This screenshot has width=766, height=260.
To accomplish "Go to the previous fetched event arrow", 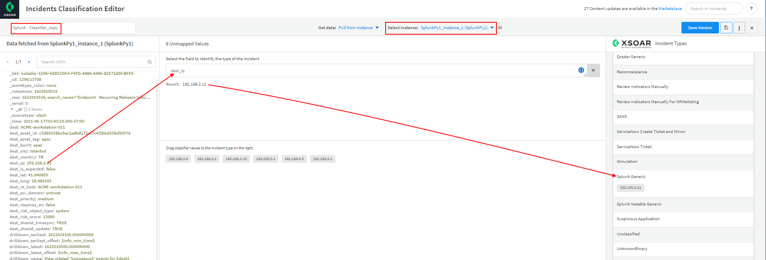I will 8,62.
